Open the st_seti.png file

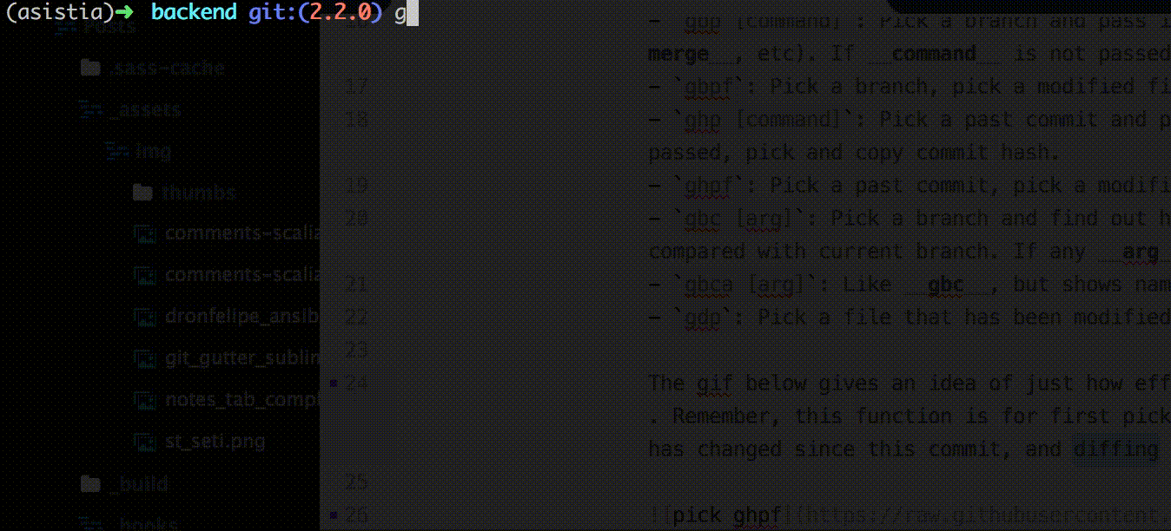pos(215,442)
